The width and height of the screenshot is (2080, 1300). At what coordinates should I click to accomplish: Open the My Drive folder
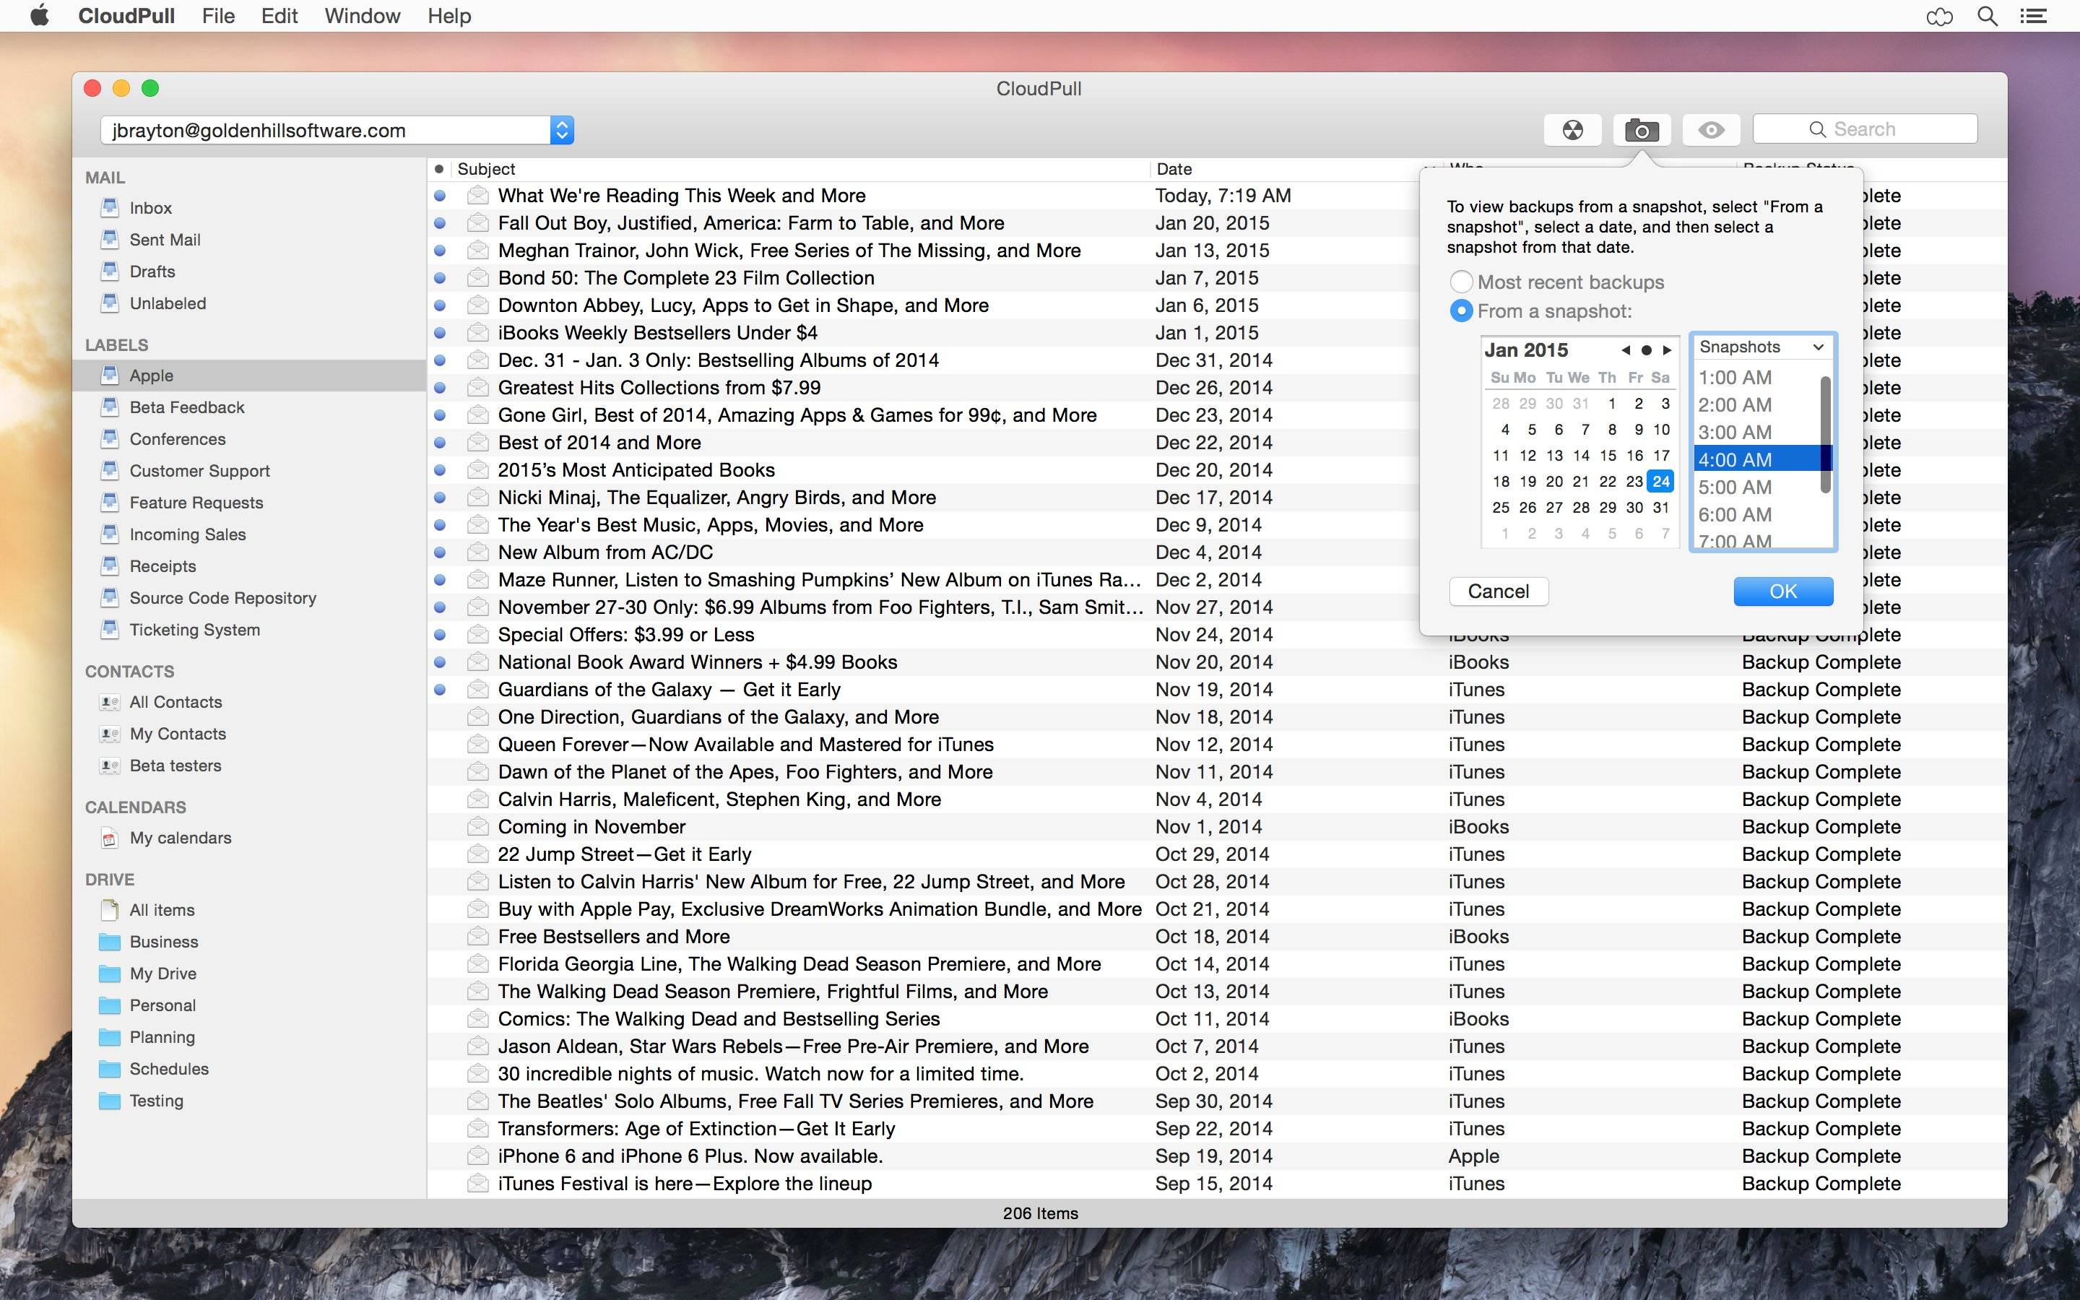tap(109, 974)
